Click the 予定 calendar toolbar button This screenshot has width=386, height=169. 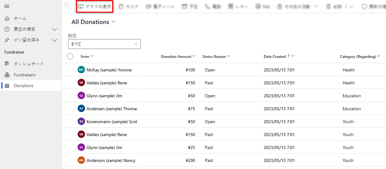tap(190, 6)
